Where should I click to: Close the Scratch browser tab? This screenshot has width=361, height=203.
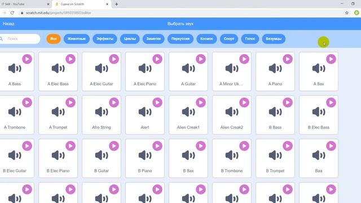[x=107, y=4]
